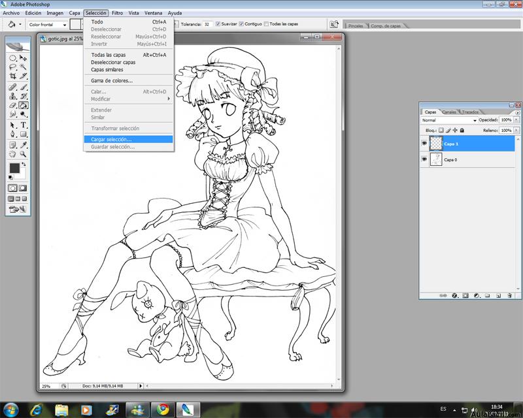
Task: Choose Todo in Selección menu
Action: point(128,22)
